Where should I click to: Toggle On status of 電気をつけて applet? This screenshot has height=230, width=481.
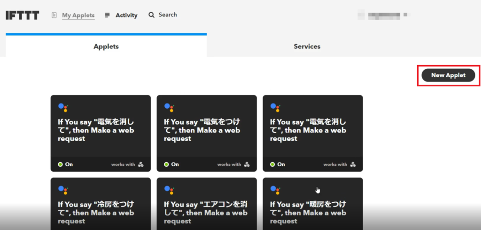171,164
